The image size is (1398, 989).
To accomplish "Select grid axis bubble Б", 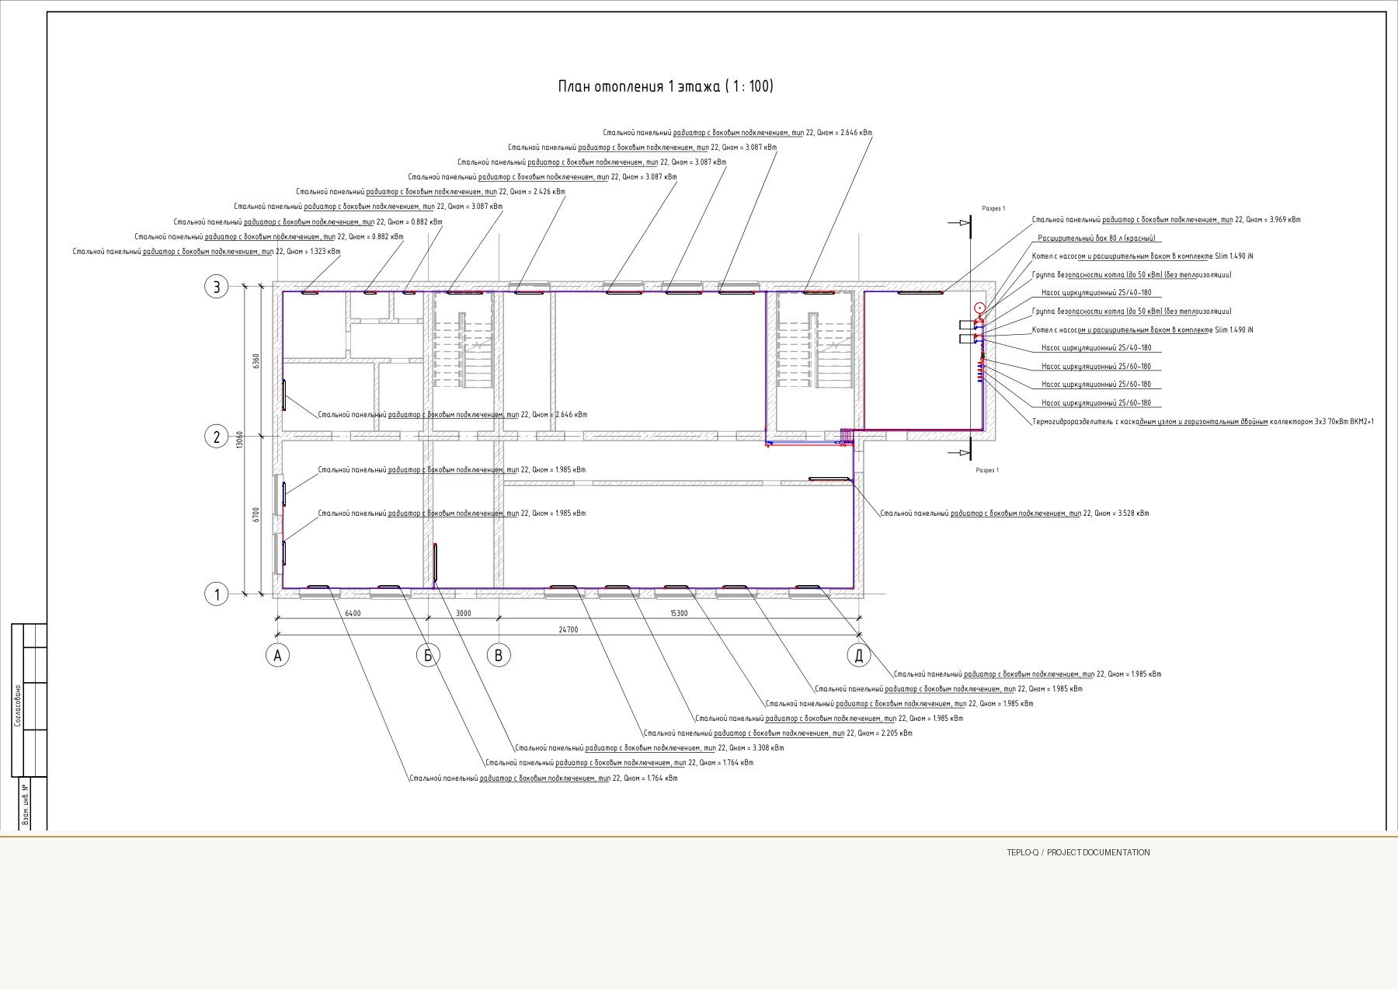I will coord(428,656).
